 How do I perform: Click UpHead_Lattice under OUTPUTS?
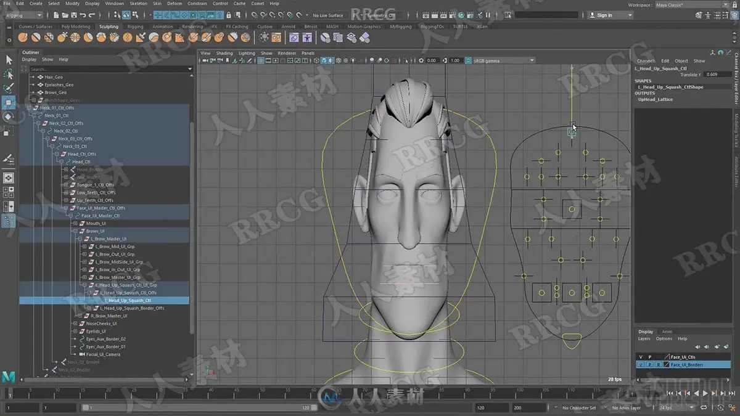point(656,99)
